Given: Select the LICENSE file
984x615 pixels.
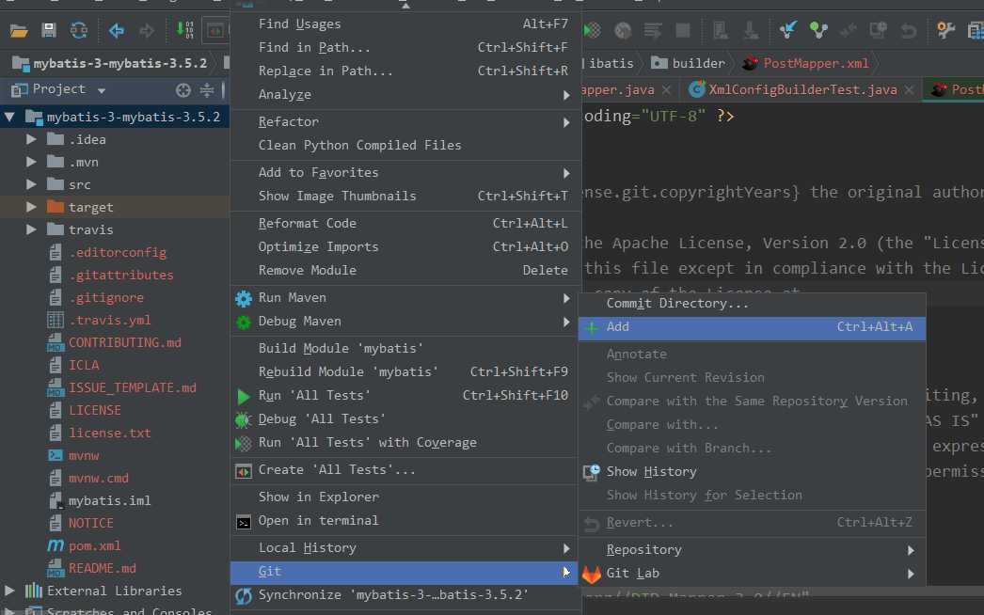Looking at the screenshot, I should (95, 410).
